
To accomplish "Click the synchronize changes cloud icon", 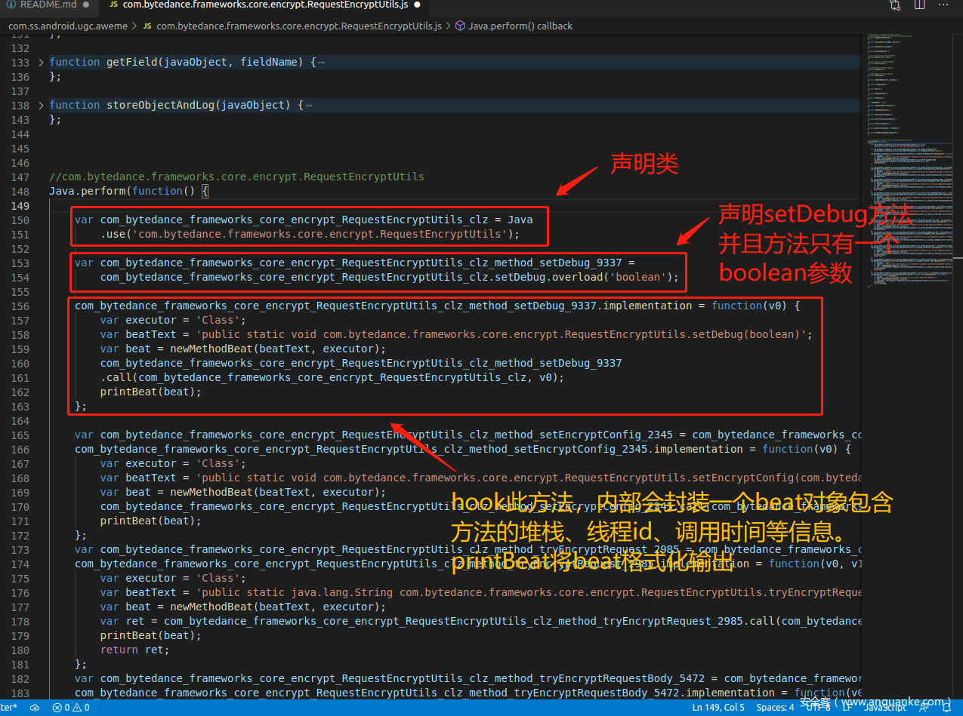I will tap(35, 708).
